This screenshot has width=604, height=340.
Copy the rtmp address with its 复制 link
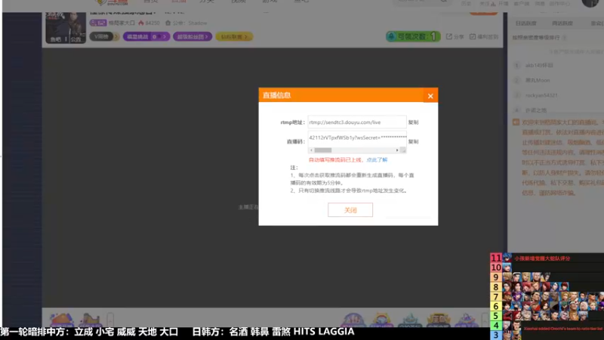click(x=413, y=122)
